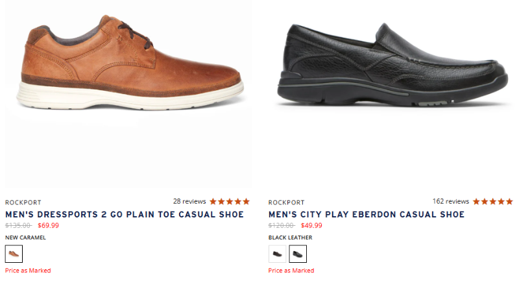View the 162 reviews link
The image size is (519, 281).
(451, 202)
